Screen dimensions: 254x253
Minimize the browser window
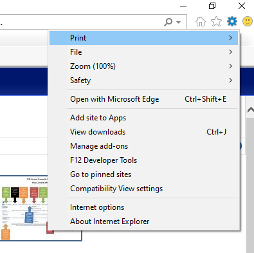coord(183,6)
